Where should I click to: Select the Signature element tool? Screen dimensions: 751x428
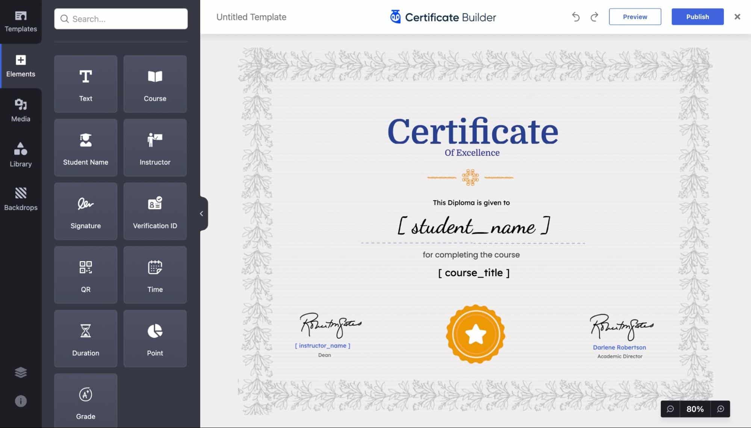click(x=85, y=211)
